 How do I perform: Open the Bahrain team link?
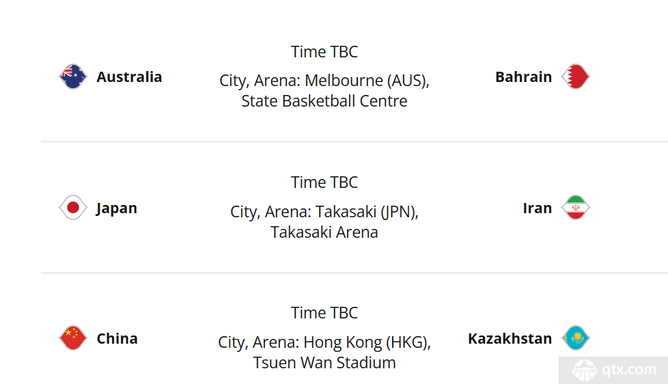click(x=524, y=77)
